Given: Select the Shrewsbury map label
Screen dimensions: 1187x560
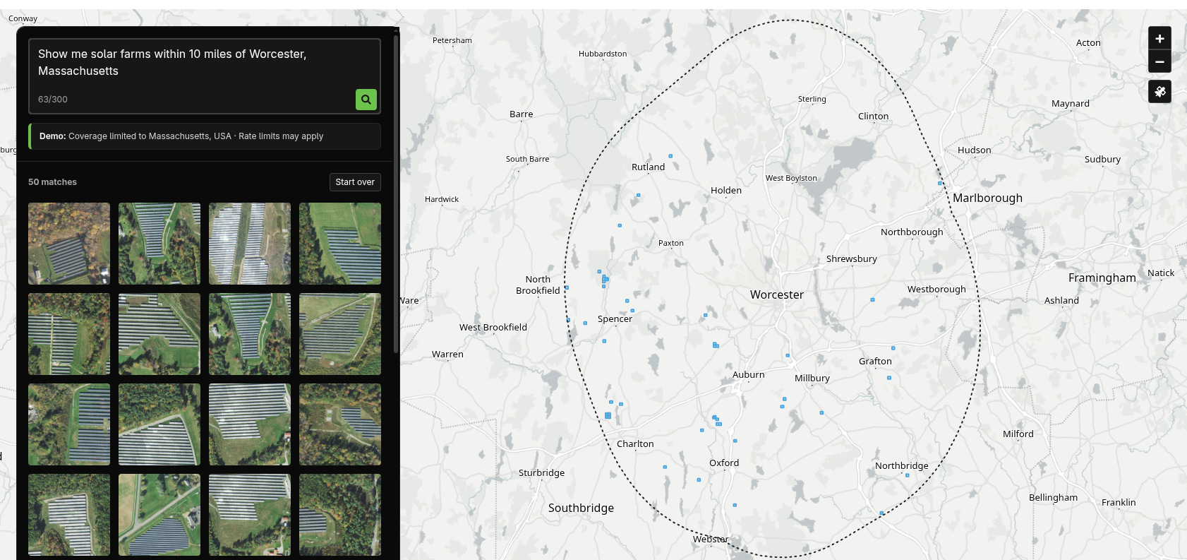Looking at the screenshot, I should [x=852, y=258].
